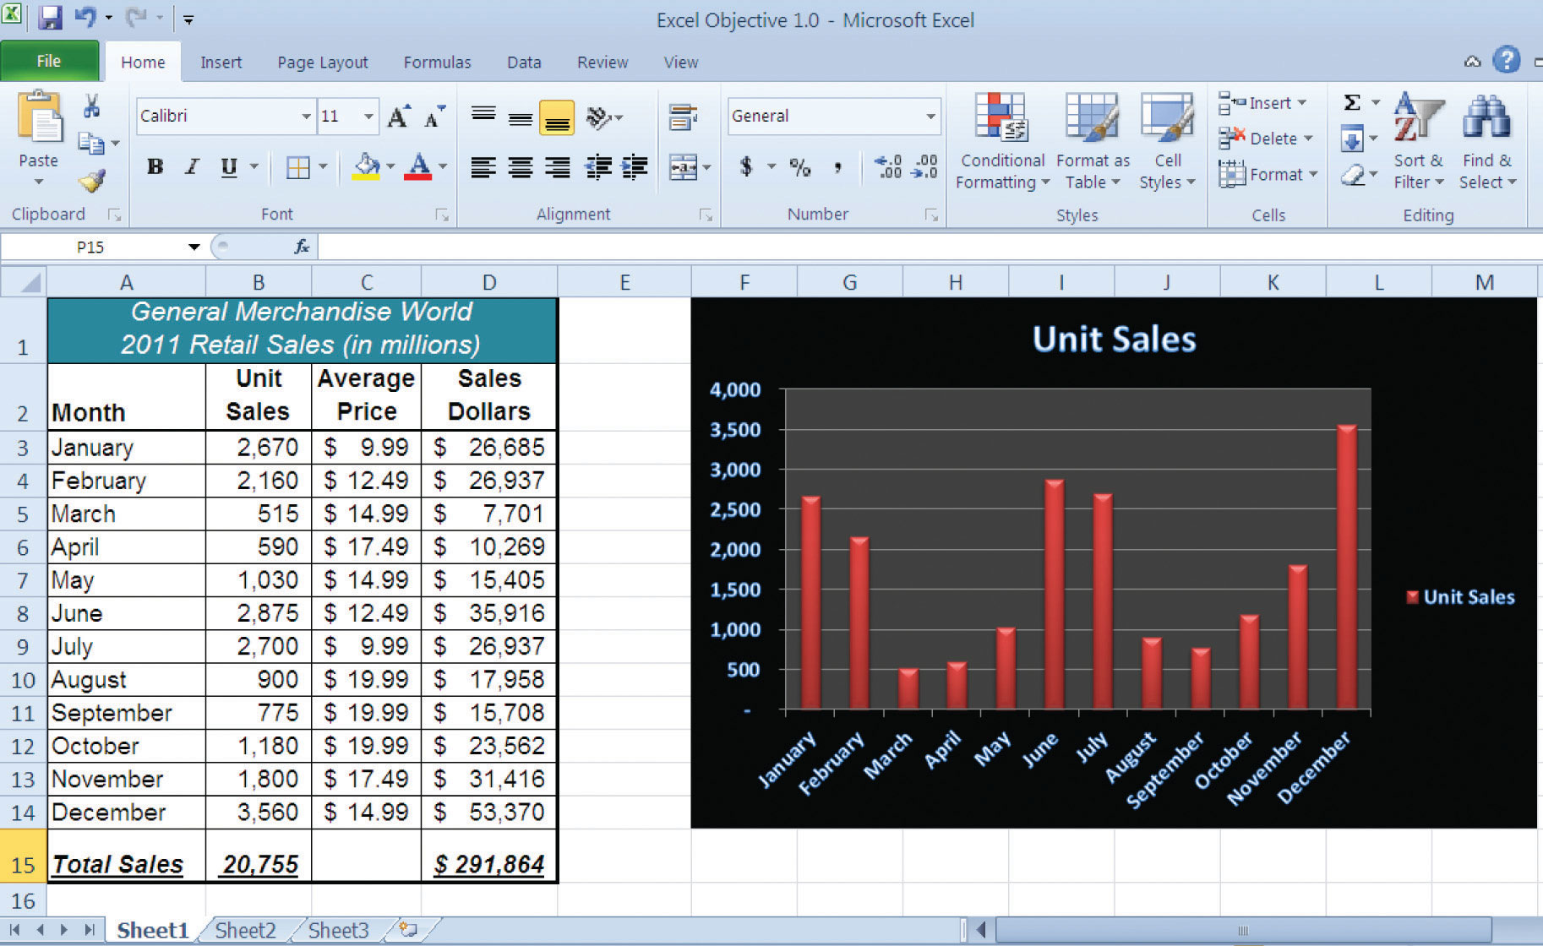Image resolution: width=1543 pixels, height=946 pixels.
Task: Toggle Bottom Align vertical alignment
Action: pos(557,117)
